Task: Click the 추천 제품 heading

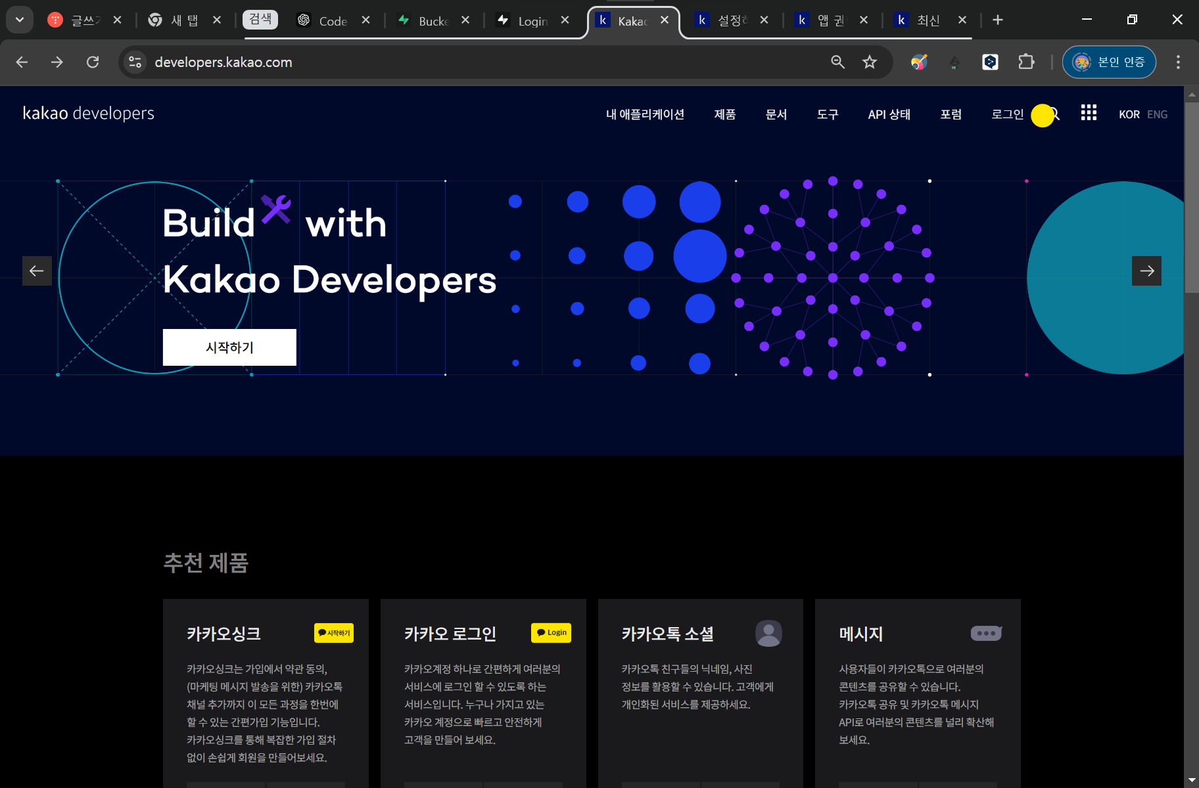Action: [206, 563]
